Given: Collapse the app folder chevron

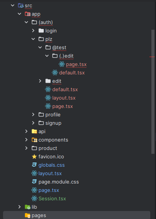Looking at the screenshot, I should point(19,14).
